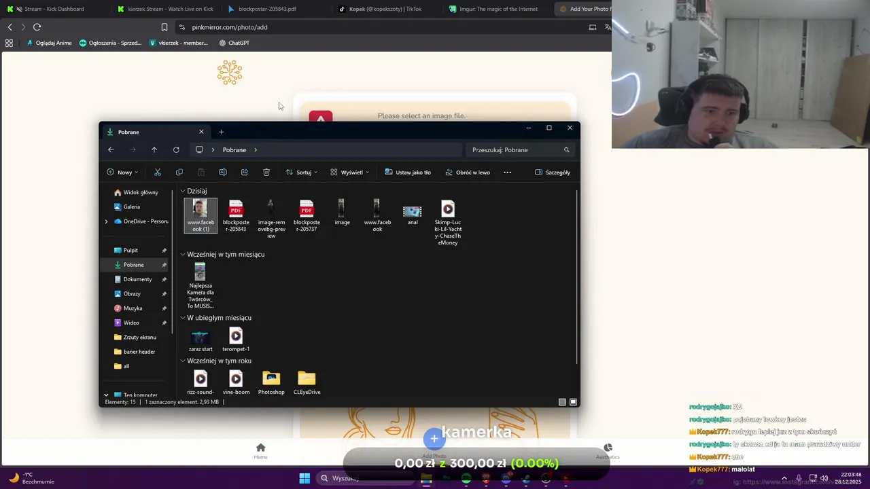Click Ustaw jako tło button
Screen dimensions: 870x489
click(408, 173)
